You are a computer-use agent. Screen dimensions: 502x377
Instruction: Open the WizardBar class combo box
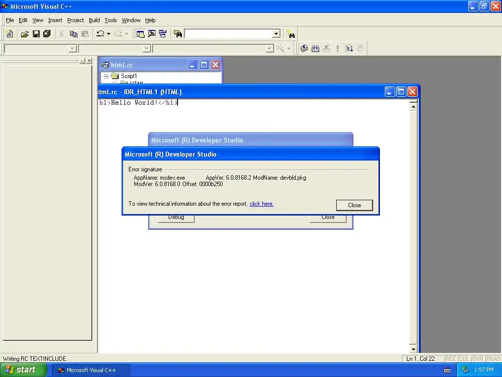click(40, 49)
